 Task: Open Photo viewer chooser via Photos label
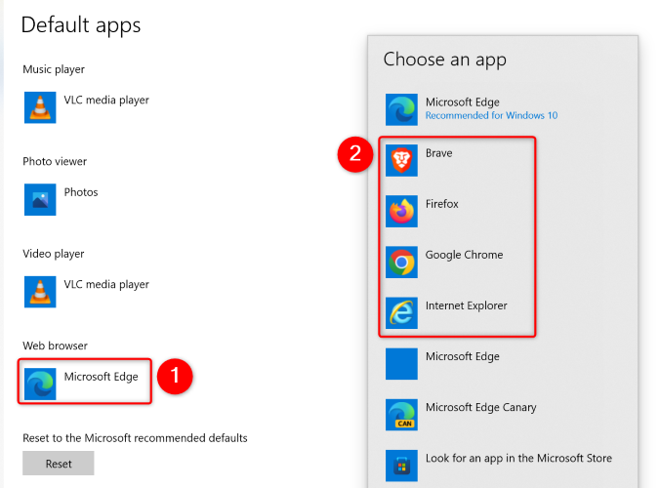pos(81,192)
